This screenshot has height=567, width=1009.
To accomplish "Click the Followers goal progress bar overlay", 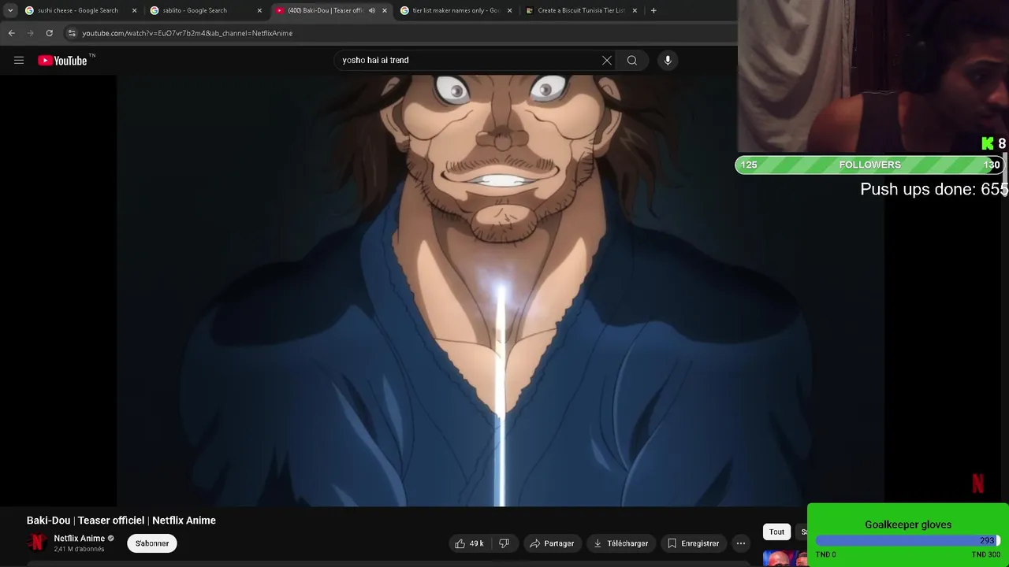I will [870, 165].
